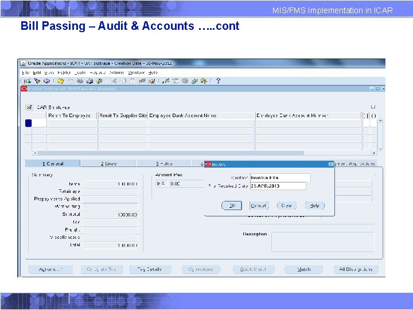The width and height of the screenshot is (413, 310).
Task: Click the Copy toolbar icon
Action: 123,81
